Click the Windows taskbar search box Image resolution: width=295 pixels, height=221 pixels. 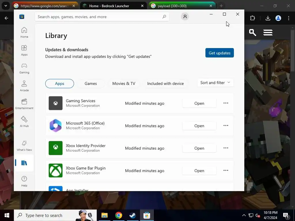(55, 215)
